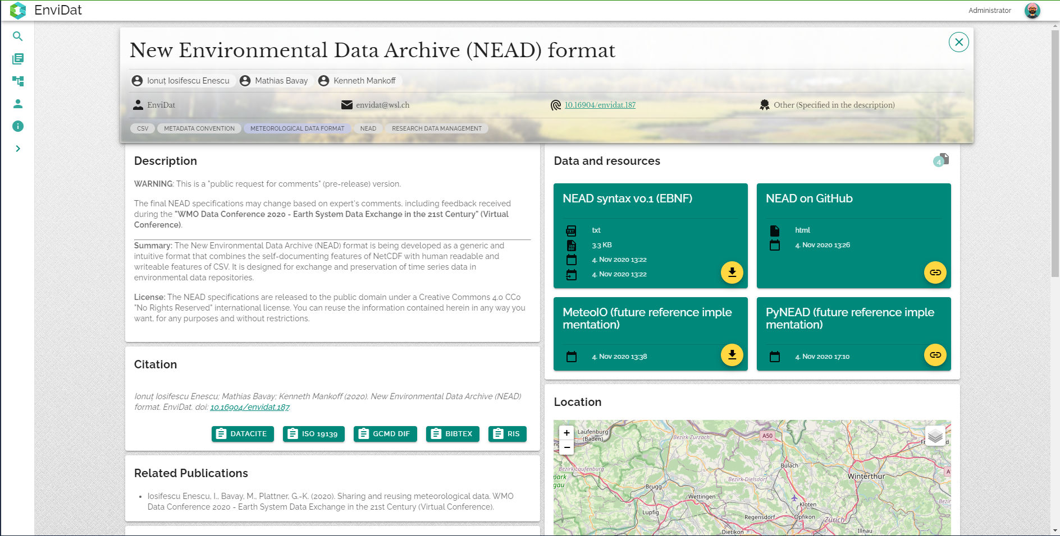Zoom out on the location map
The width and height of the screenshot is (1060, 536).
click(x=566, y=447)
